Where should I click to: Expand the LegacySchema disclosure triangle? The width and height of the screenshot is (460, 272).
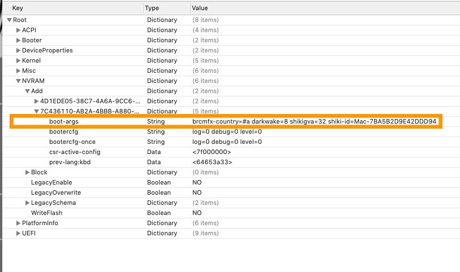coord(27,203)
